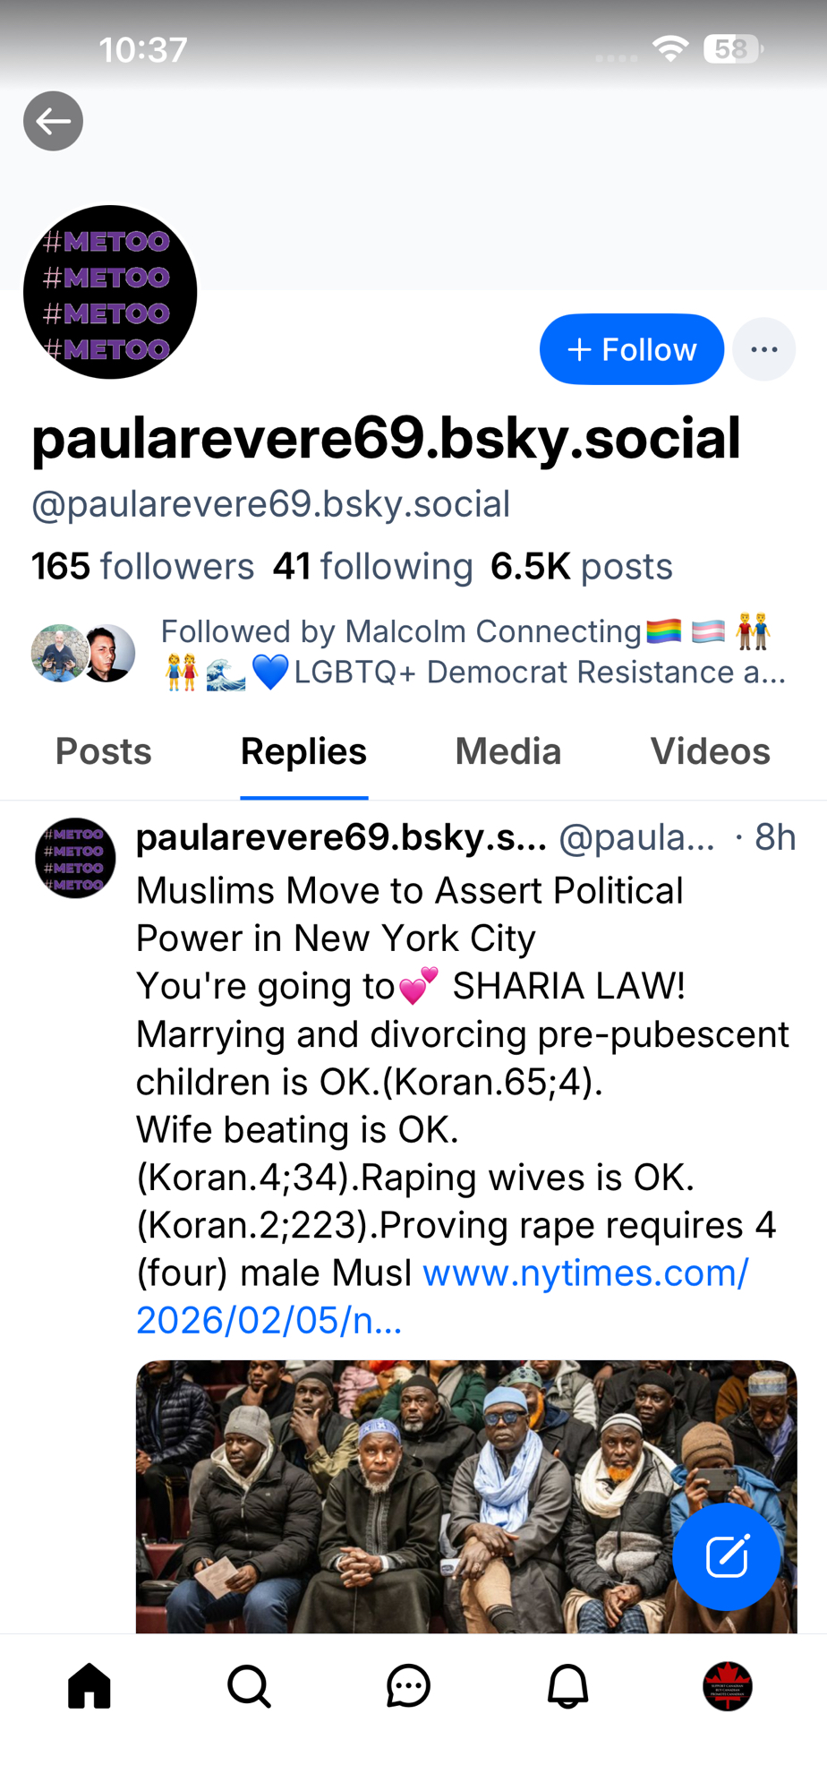Tap the back arrow button
Image resolution: width=827 pixels, height=1791 pixels.
[53, 121]
